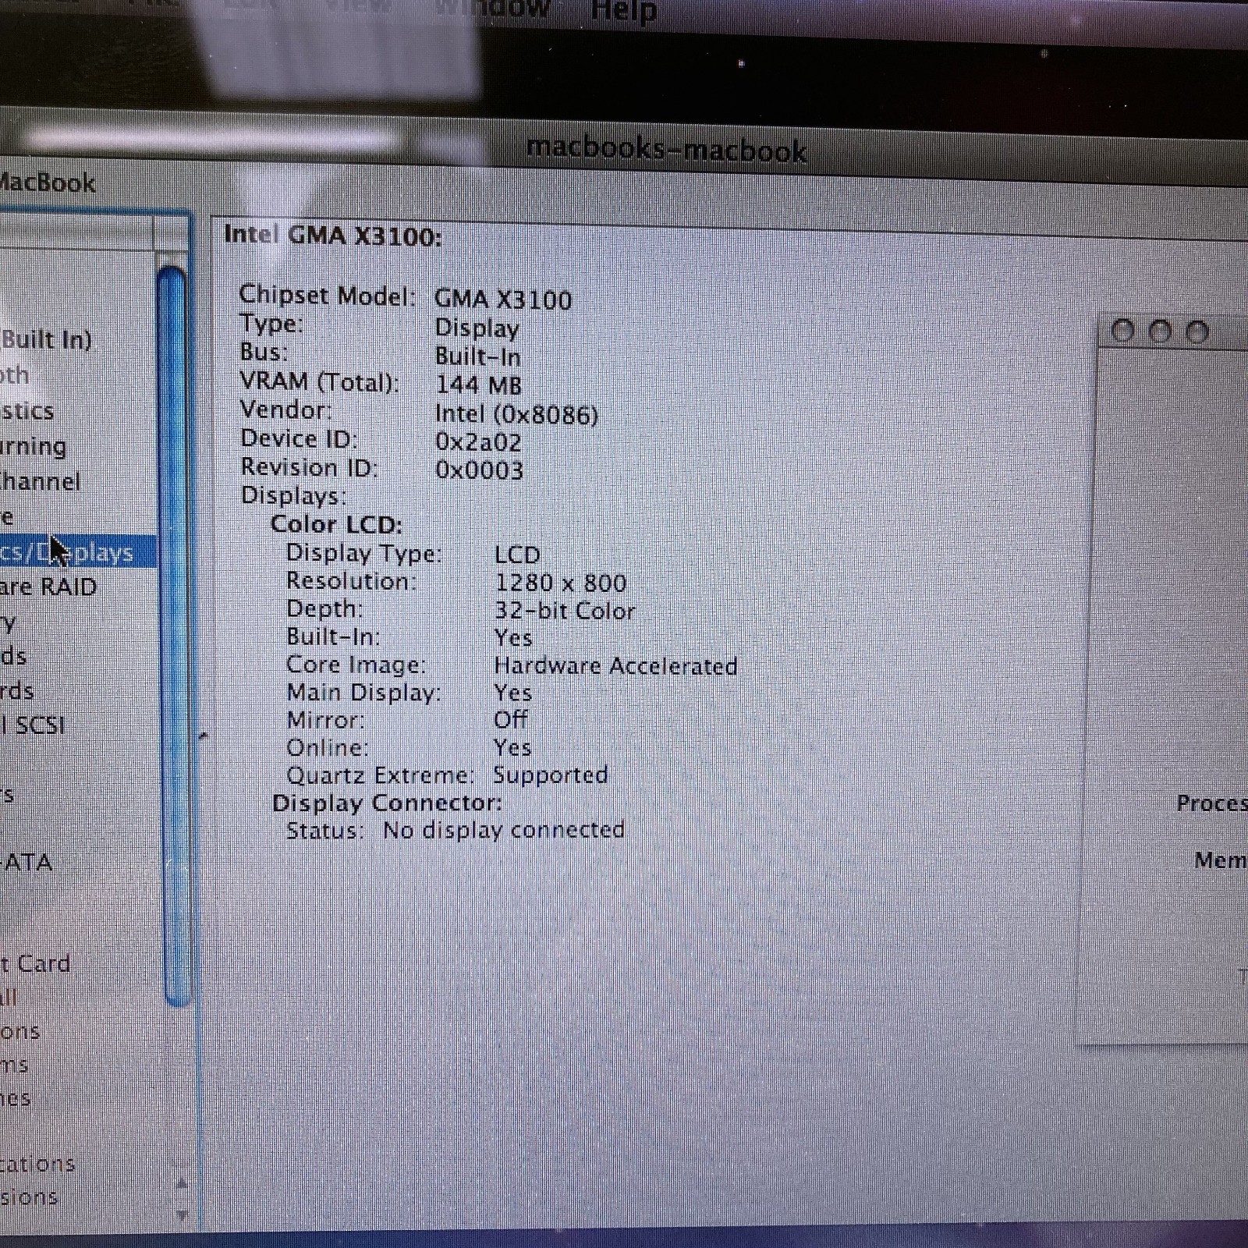This screenshot has width=1248, height=1248.
Task: Click the Hardware Accelerated value
Action: pyautogui.click(x=615, y=666)
